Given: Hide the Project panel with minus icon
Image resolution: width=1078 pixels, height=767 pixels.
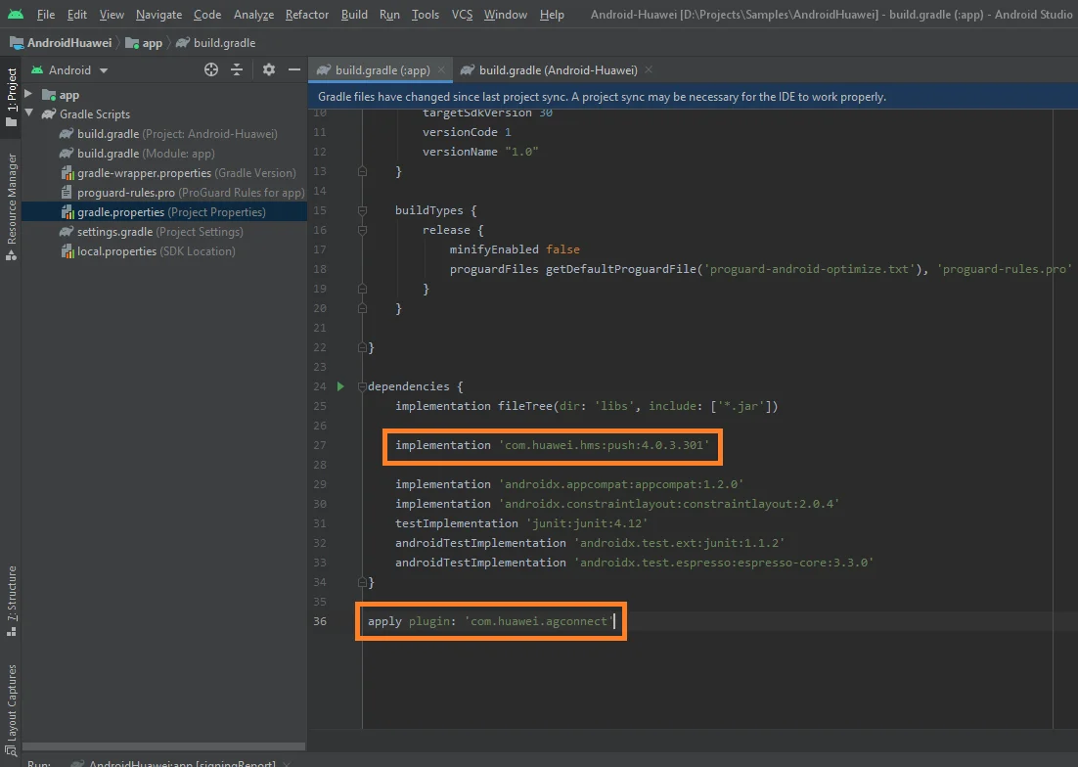Looking at the screenshot, I should point(294,69).
